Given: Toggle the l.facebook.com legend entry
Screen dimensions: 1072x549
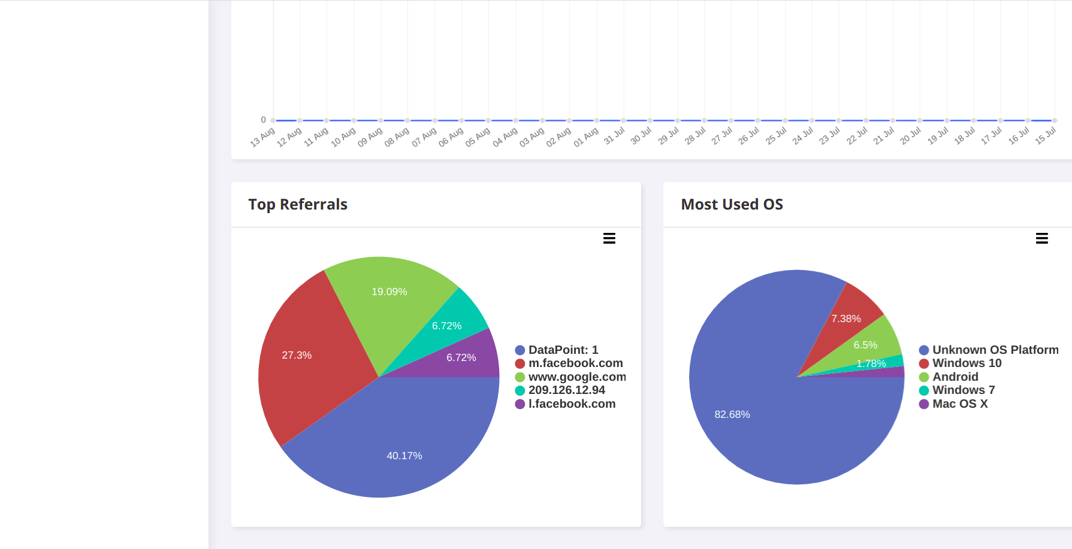Looking at the screenshot, I should (x=566, y=404).
